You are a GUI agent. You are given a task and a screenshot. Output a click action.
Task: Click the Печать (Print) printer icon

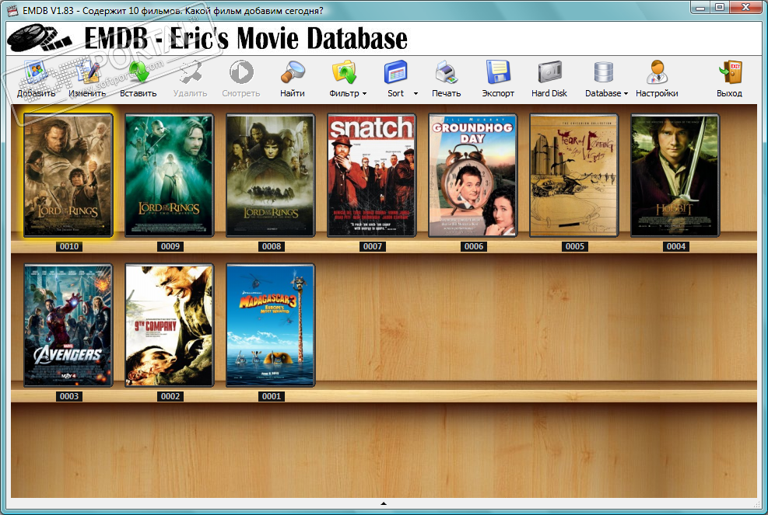(446, 72)
